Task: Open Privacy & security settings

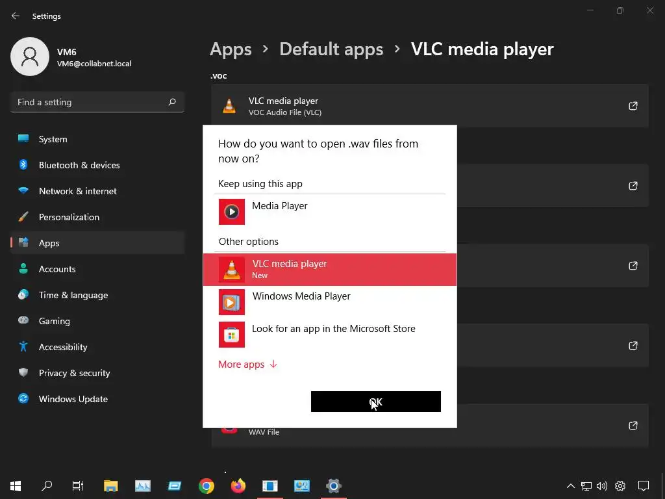Action: pyautogui.click(x=97, y=373)
